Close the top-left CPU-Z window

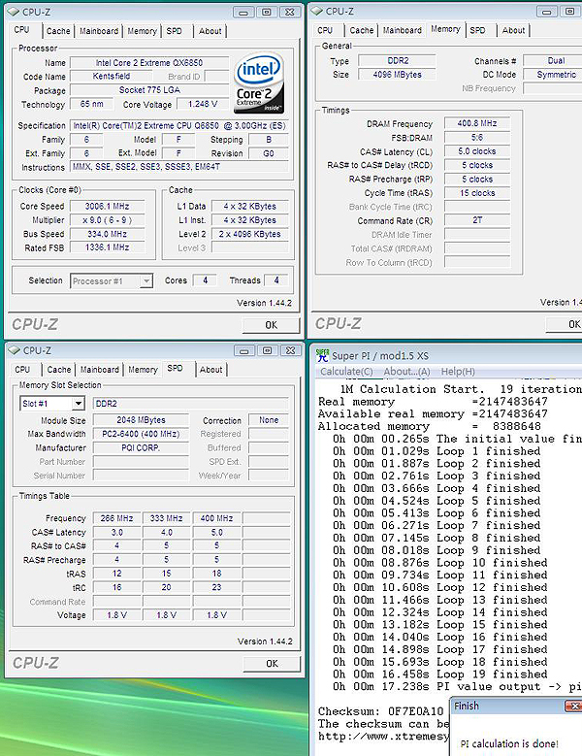(x=290, y=12)
